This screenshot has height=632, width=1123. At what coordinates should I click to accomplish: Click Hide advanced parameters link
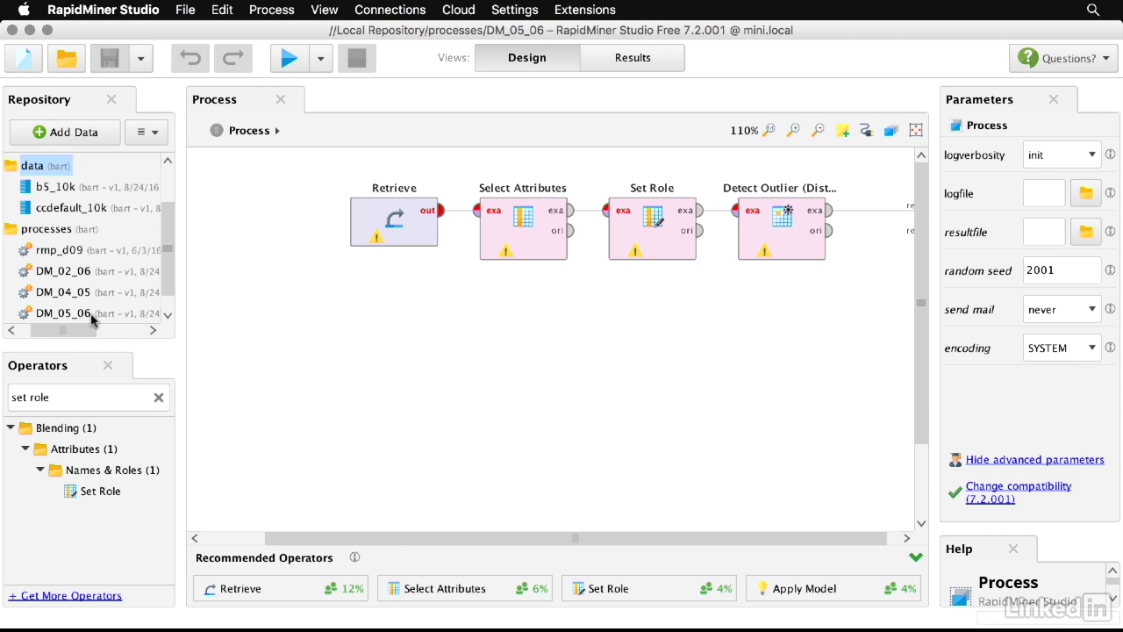point(1034,460)
